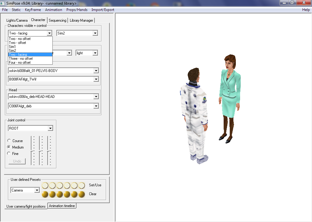Image resolution: width=312 pixels, height=222 pixels.
Task: Open the Sim2 character dropdown
Action: pyautogui.click(x=95, y=33)
